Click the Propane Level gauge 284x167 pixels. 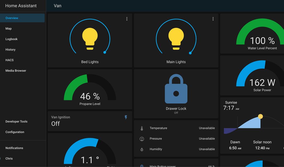(x=90, y=90)
